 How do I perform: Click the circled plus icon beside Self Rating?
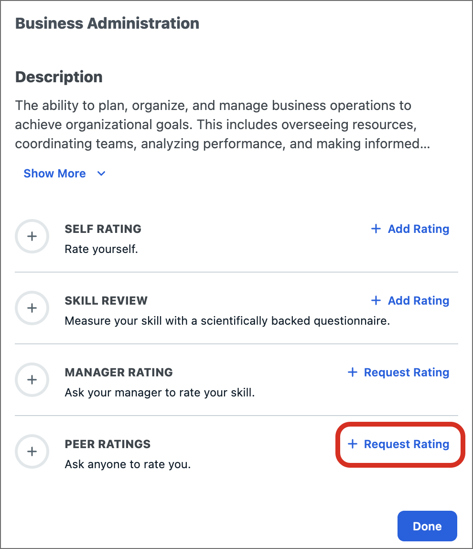click(x=32, y=236)
